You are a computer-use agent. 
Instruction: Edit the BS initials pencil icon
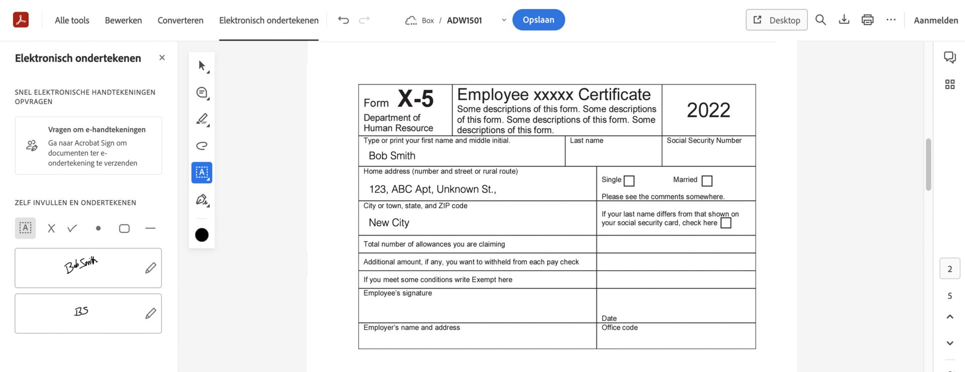[151, 314]
